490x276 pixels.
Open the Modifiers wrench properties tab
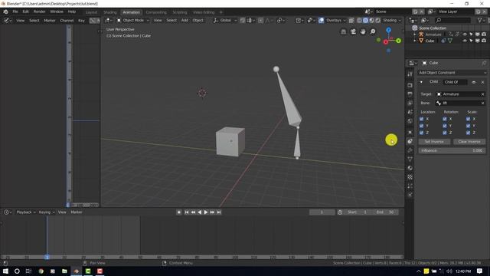pos(410,150)
